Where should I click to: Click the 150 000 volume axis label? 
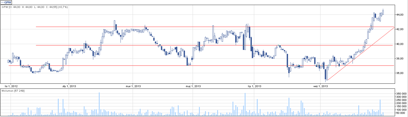tap(401, 106)
